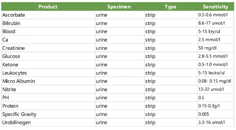Click the Sensitivity column header
The height and width of the screenshot is (130, 236).
[x=215, y=6]
